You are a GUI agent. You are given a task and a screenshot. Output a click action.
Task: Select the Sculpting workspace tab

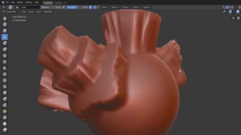(48, 3)
